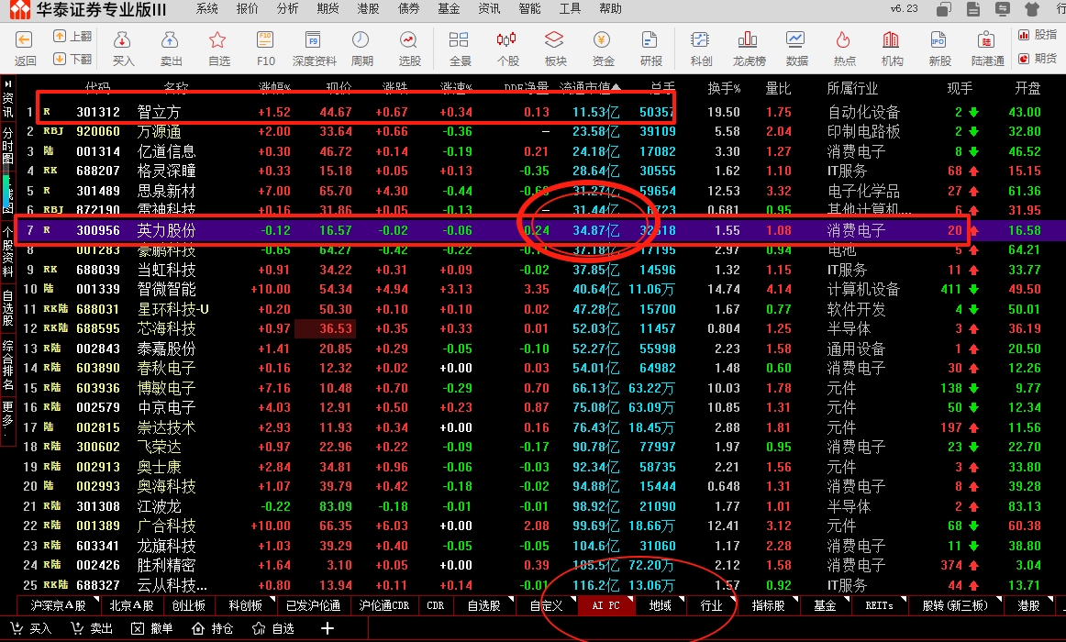Open the 报价 menu
This screenshot has height=642, width=1066.
[x=247, y=9]
